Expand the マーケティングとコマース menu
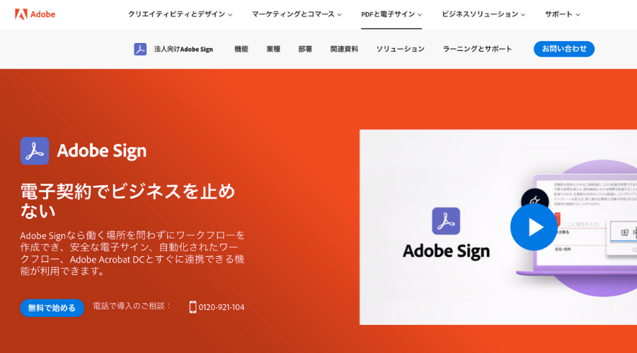637x353 pixels. click(x=297, y=14)
